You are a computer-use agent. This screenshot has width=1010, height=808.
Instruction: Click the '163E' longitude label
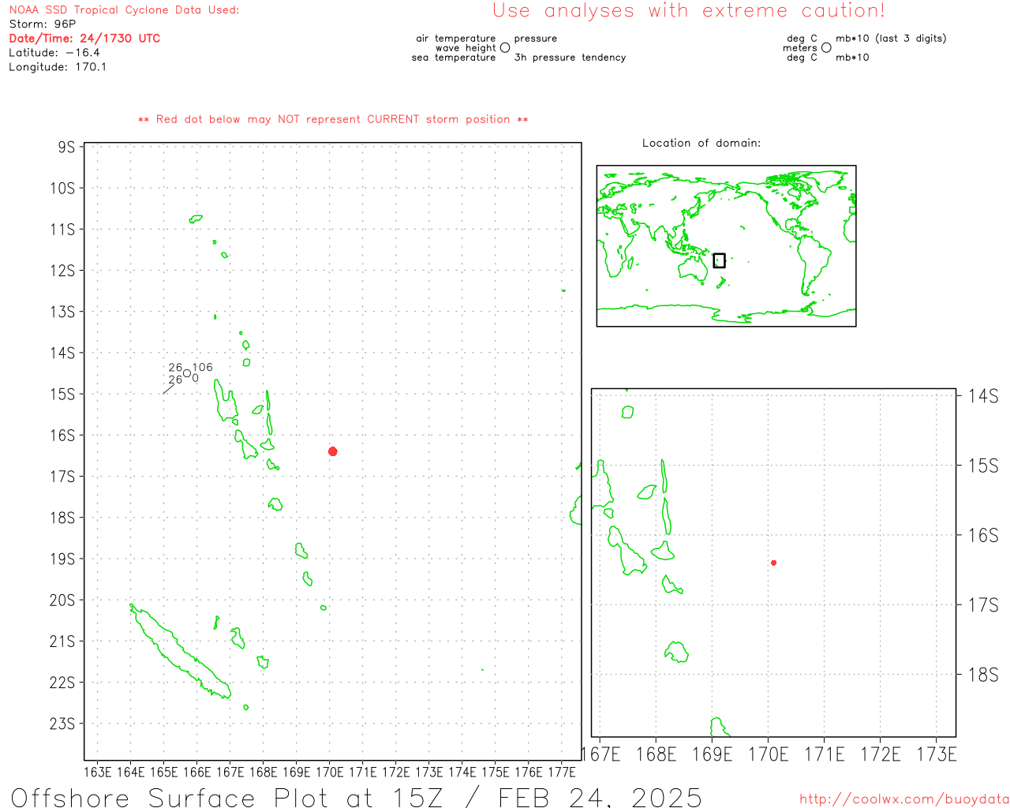tap(97, 772)
